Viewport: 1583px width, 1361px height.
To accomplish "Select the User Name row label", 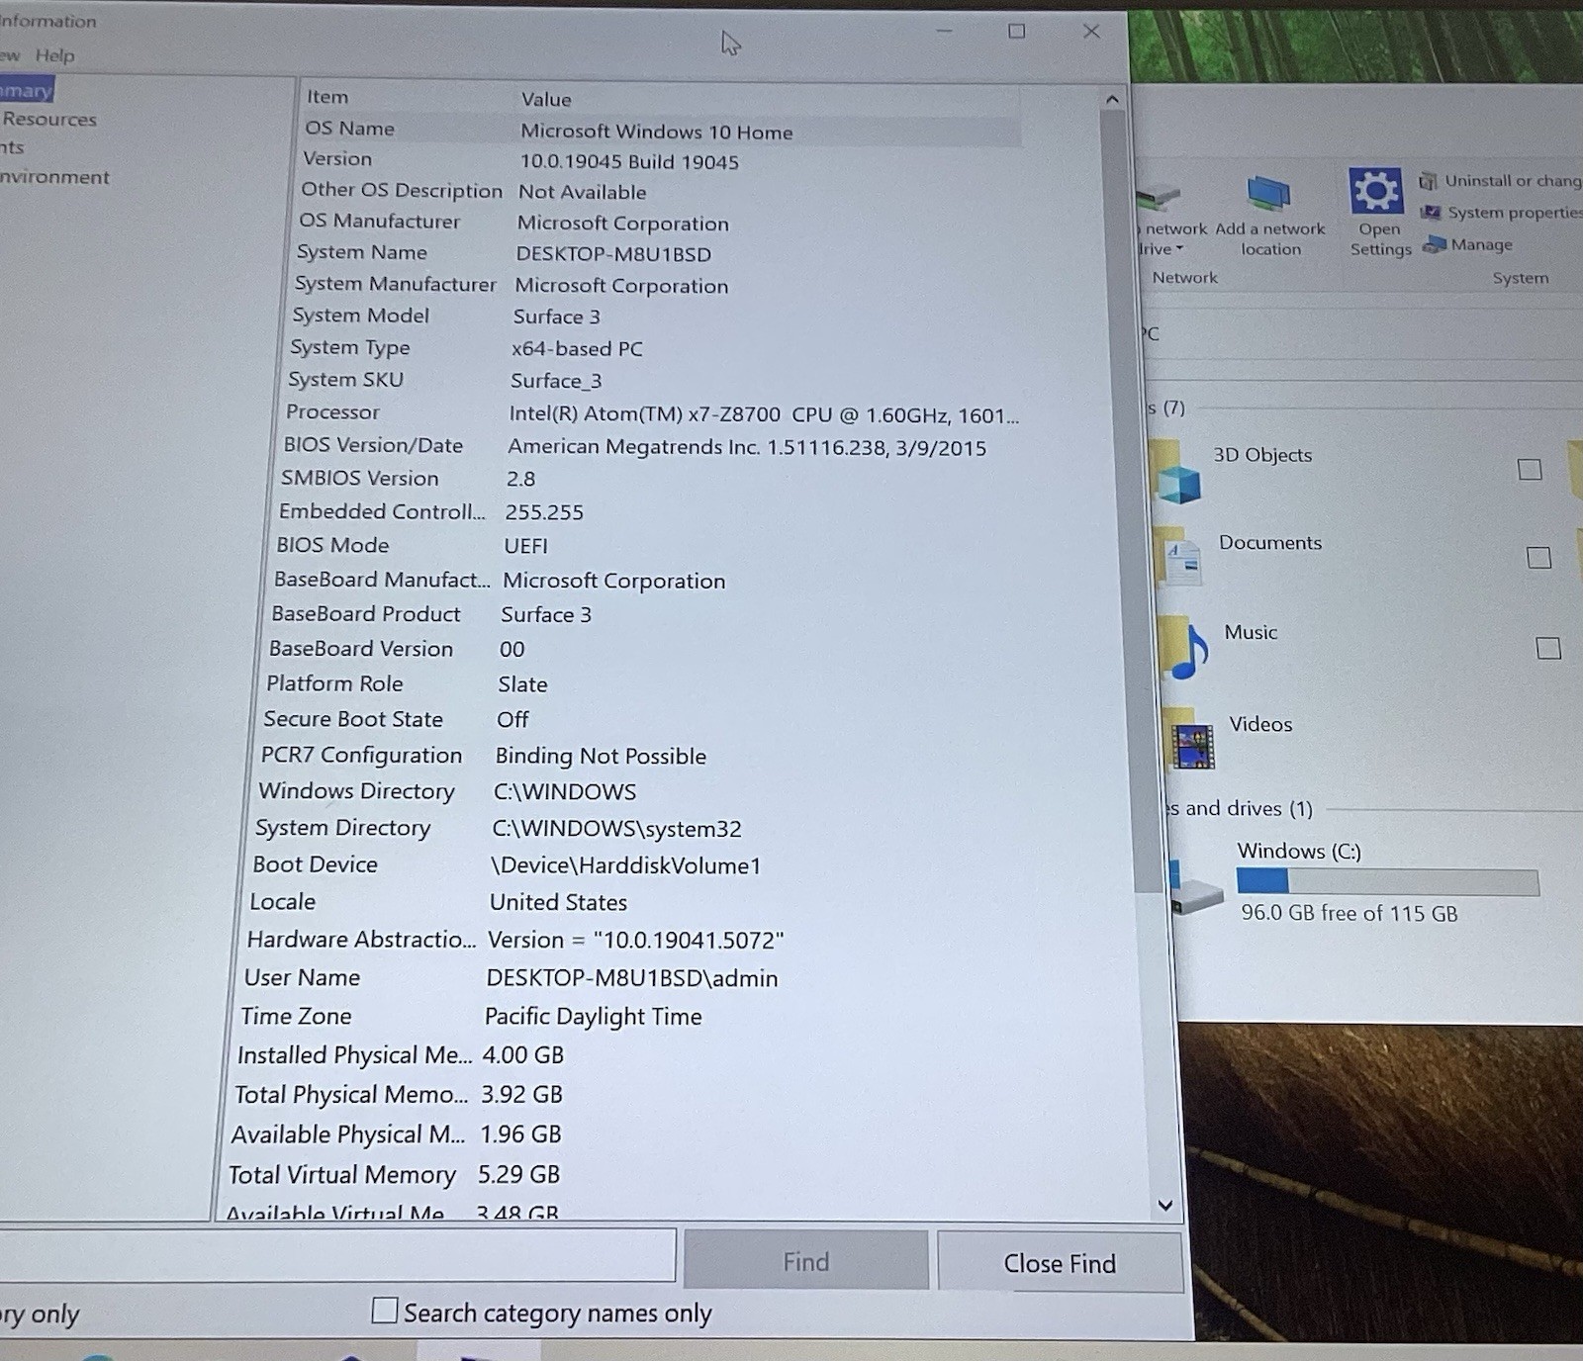I will pyautogui.click(x=302, y=977).
